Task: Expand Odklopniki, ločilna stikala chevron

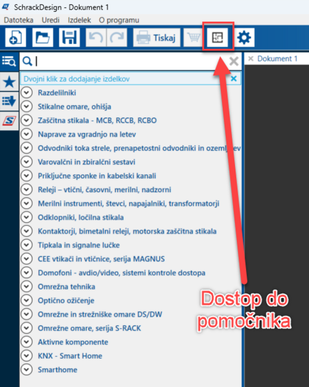Action: (26, 217)
